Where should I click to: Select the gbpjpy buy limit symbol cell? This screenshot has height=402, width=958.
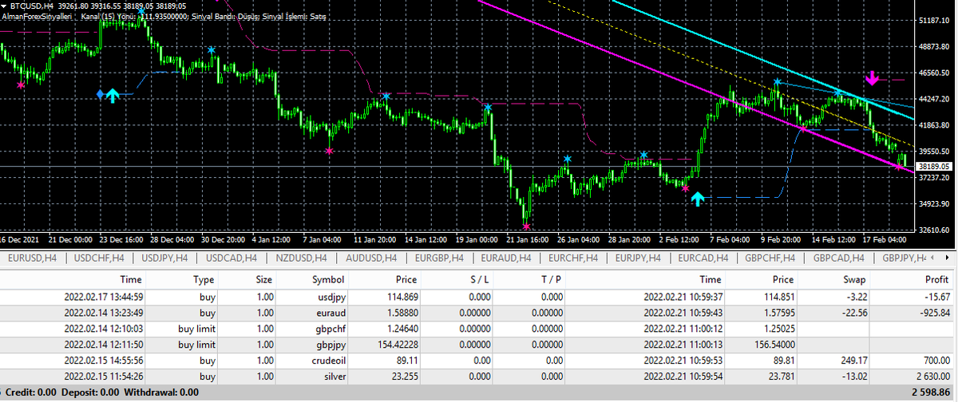[329, 345]
